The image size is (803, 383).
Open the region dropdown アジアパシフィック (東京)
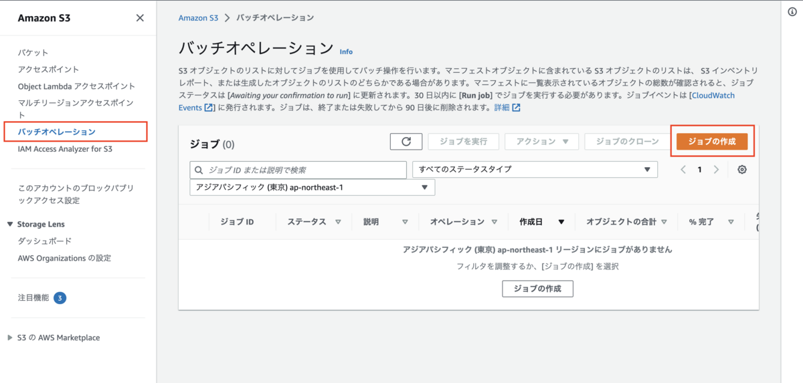click(x=313, y=187)
